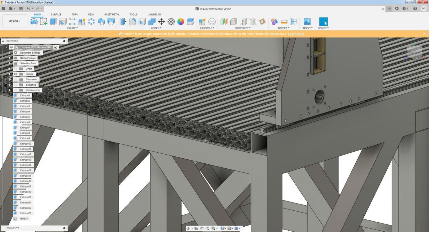
Task: Click the Orbit tool in navigation bar
Action: [189, 228]
